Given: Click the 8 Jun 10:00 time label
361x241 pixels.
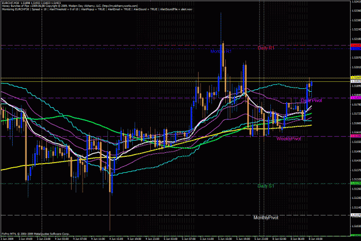Looking at the screenshot, I should (316, 239).
